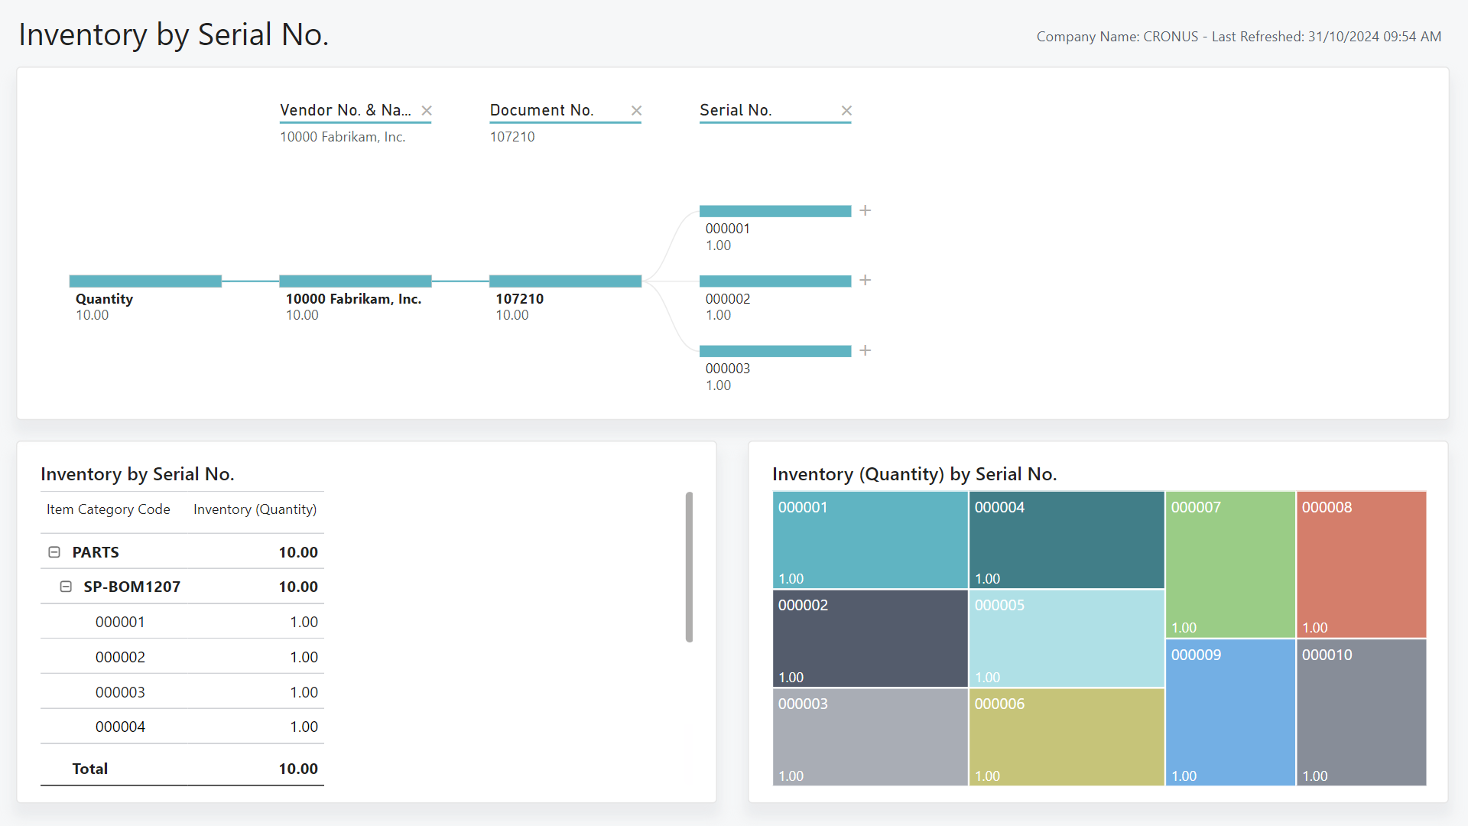Remove the Document No. filter
The width and height of the screenshot is (1468, 826).
click(x=636, y=110)
